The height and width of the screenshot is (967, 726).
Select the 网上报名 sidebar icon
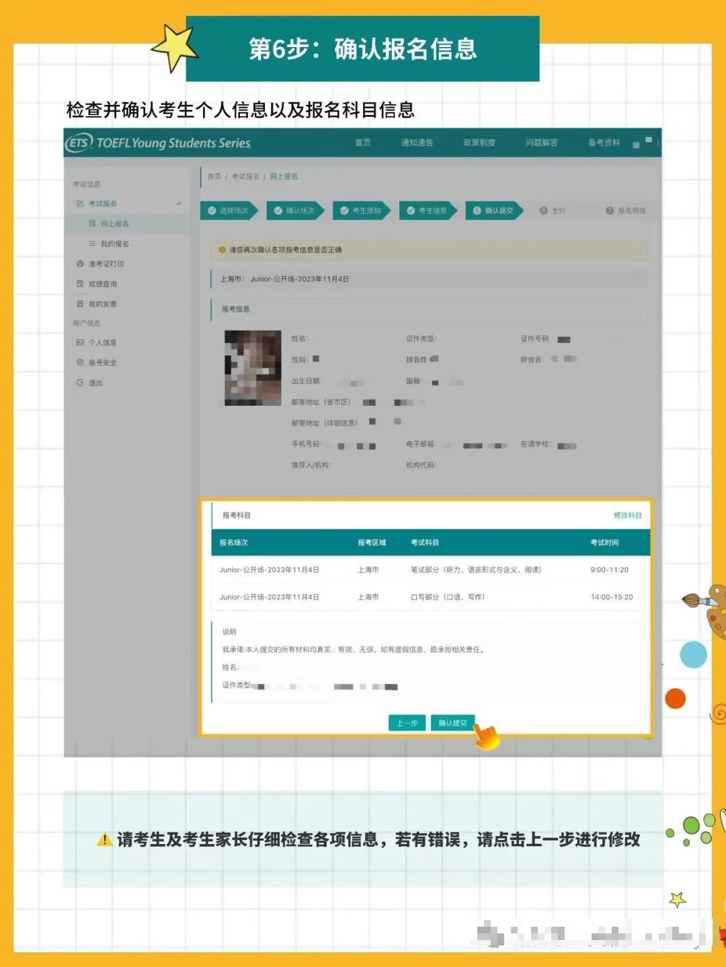pos(93,224)
